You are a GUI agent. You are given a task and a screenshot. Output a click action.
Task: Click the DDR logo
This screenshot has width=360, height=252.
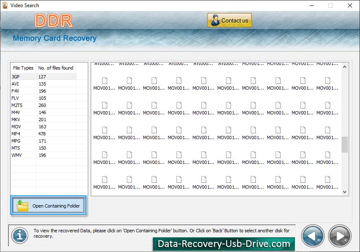pos(54,21)
